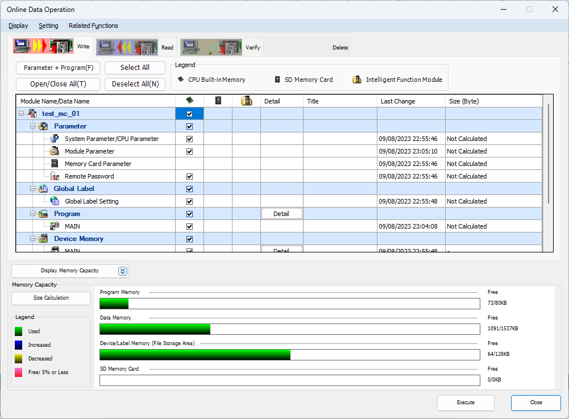
Task: Click the Read from PLC icon
Action: (x=127, y=47)
